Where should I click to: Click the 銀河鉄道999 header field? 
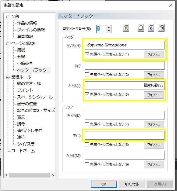click(x=125, y=86)
